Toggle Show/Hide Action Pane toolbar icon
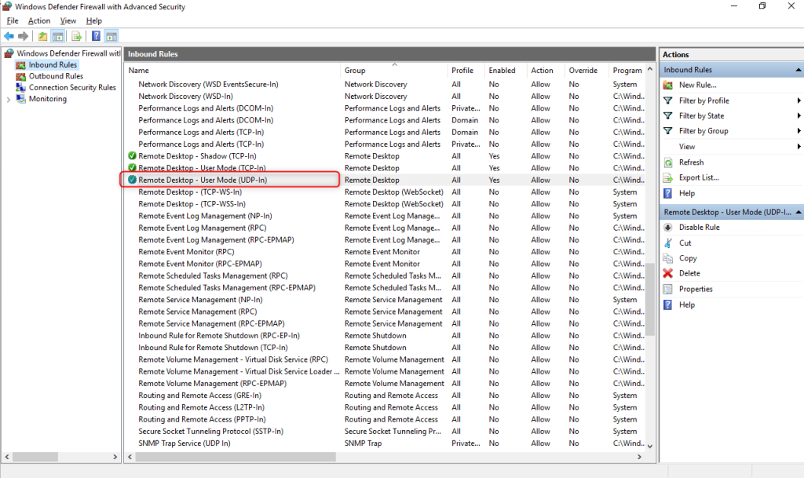804x478 pixels. pos(111,36)
